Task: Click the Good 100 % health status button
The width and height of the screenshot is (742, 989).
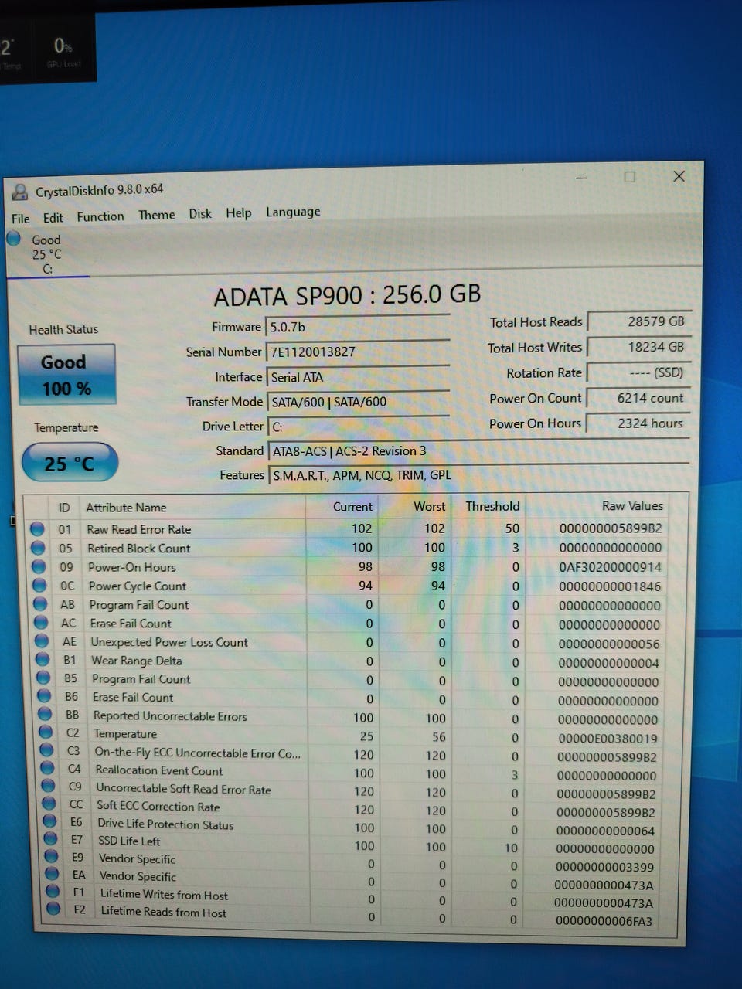Action: pos(66,375)
